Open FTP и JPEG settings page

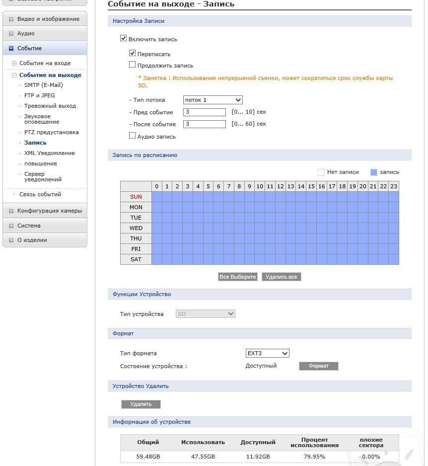click(40, 95)
